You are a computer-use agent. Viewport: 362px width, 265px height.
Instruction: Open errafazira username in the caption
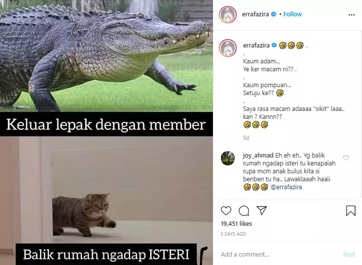point(256,46)
